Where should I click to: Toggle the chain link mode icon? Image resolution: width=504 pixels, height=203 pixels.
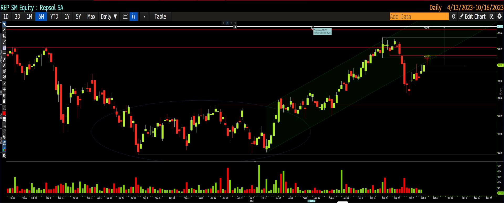point(4,131)
